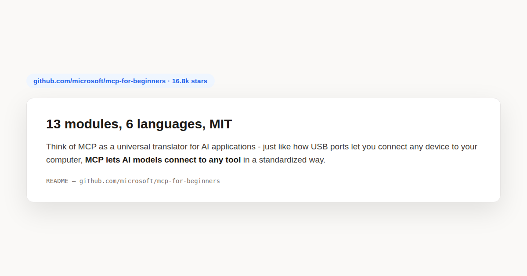
Task: Open the github.com/microsoft/mcp-for-beginners pill link
Action: [120, 81]
